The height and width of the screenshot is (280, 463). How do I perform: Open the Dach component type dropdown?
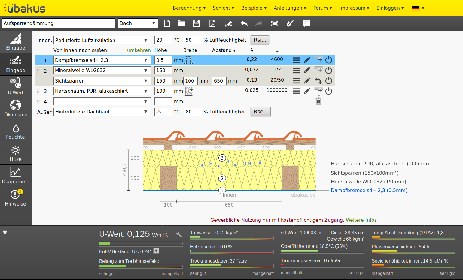tap(138, 23)
